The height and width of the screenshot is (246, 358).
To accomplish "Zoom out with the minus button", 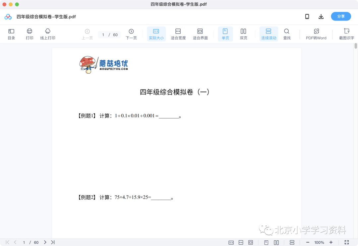I will point(308,242).
